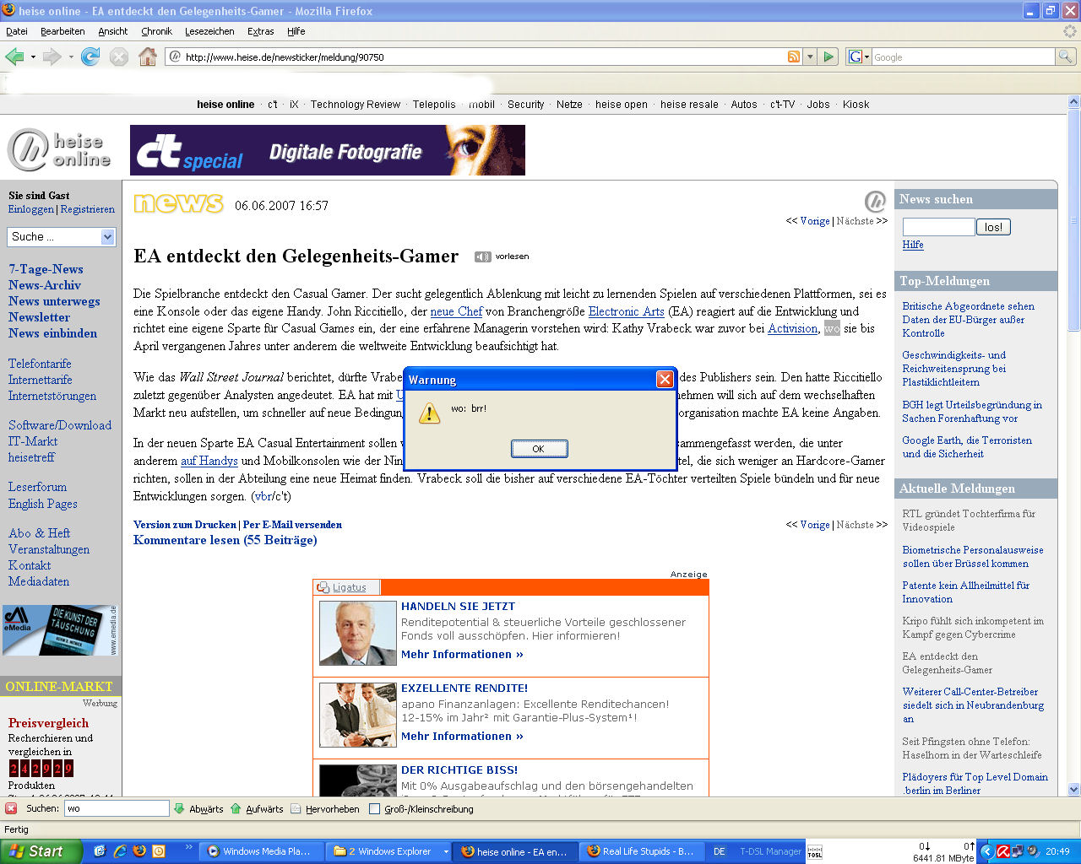Click Mehr Informationen under HANDELN SIE JETZT
The image size is (1081, 864).
coord(462,654)
